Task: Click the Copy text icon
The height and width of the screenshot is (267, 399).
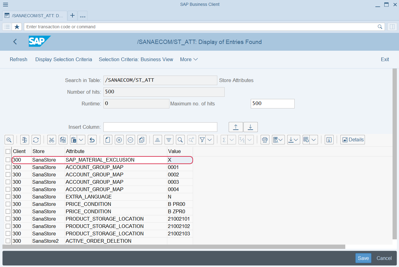Action: click(x=63, y=140)
